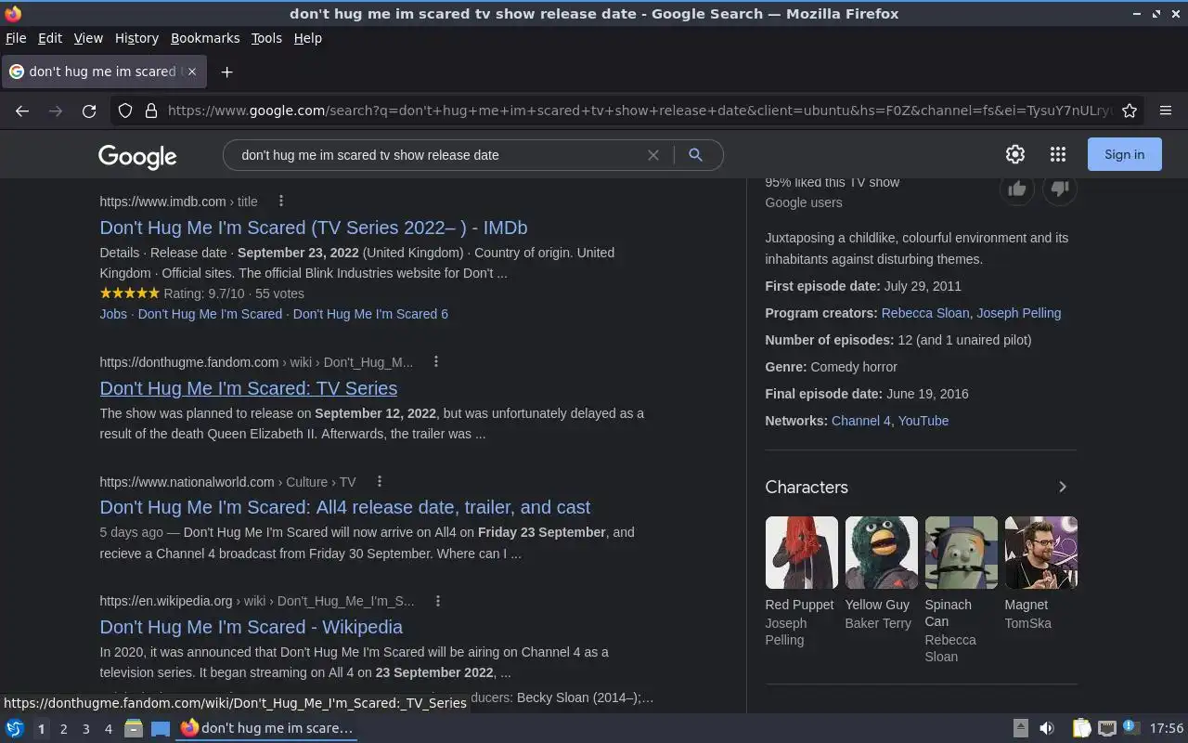Follow the Don't Hug Me I'm Scared 6 sitelink

(x=370, y=314)
